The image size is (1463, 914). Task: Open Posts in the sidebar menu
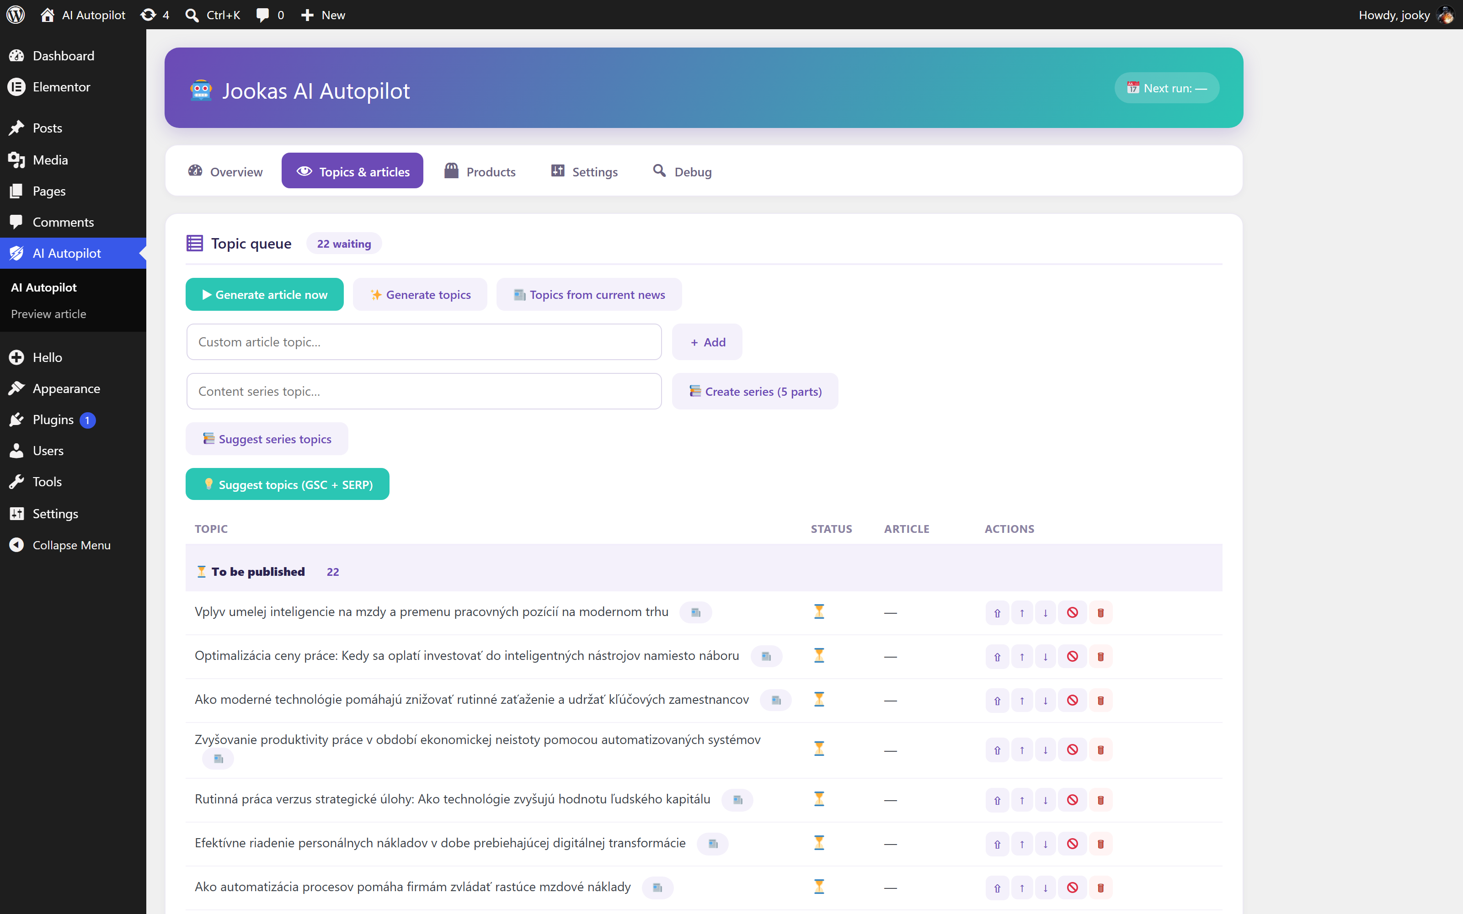[73, 128]
